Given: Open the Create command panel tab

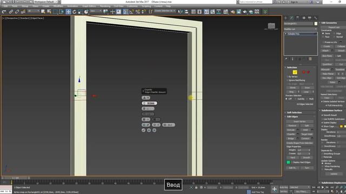Looking at the screenshot, I should pos(286,18).
